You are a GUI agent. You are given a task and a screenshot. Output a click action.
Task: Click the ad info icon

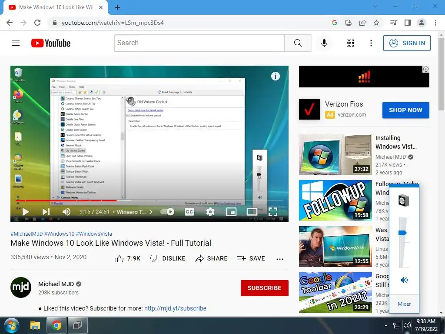click(426, 69)
